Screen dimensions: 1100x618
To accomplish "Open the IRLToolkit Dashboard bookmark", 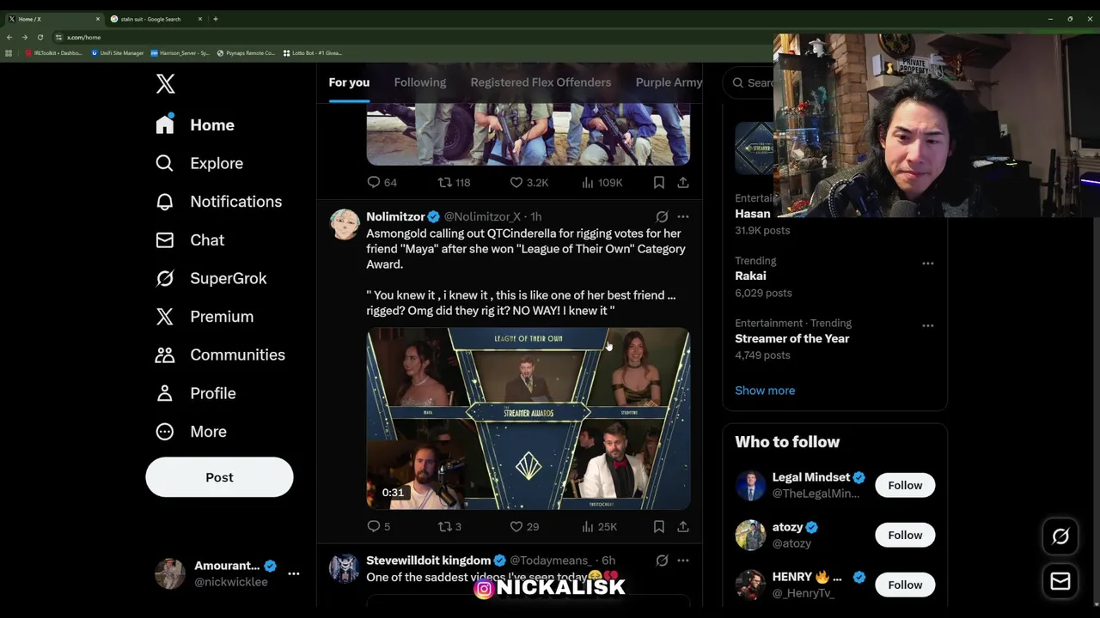I will 54,53.
